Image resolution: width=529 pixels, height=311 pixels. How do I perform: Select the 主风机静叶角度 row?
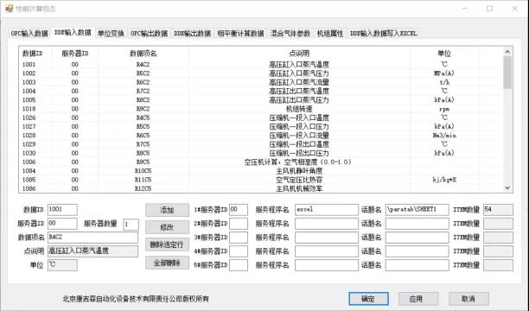click(261, 171)
